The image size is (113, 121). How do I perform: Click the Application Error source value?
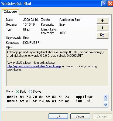tap(70, 20)
